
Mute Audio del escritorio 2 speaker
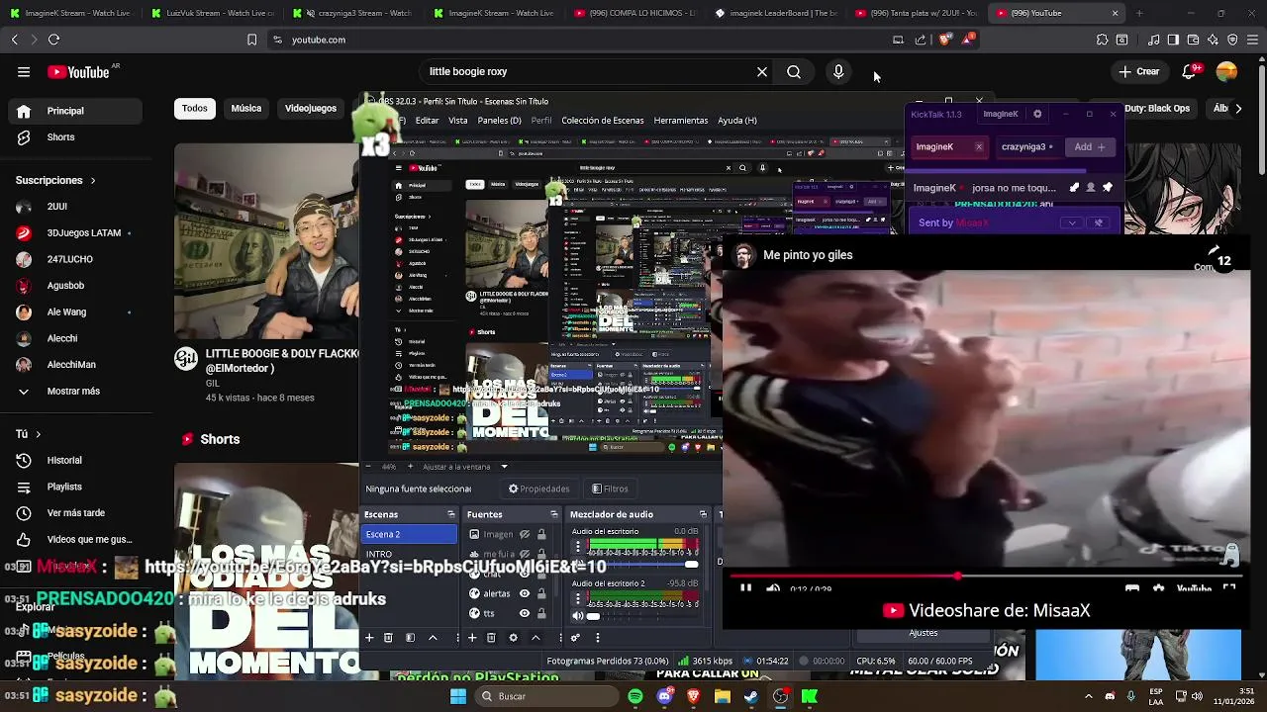pyautogui.click(x=577, y=616)
